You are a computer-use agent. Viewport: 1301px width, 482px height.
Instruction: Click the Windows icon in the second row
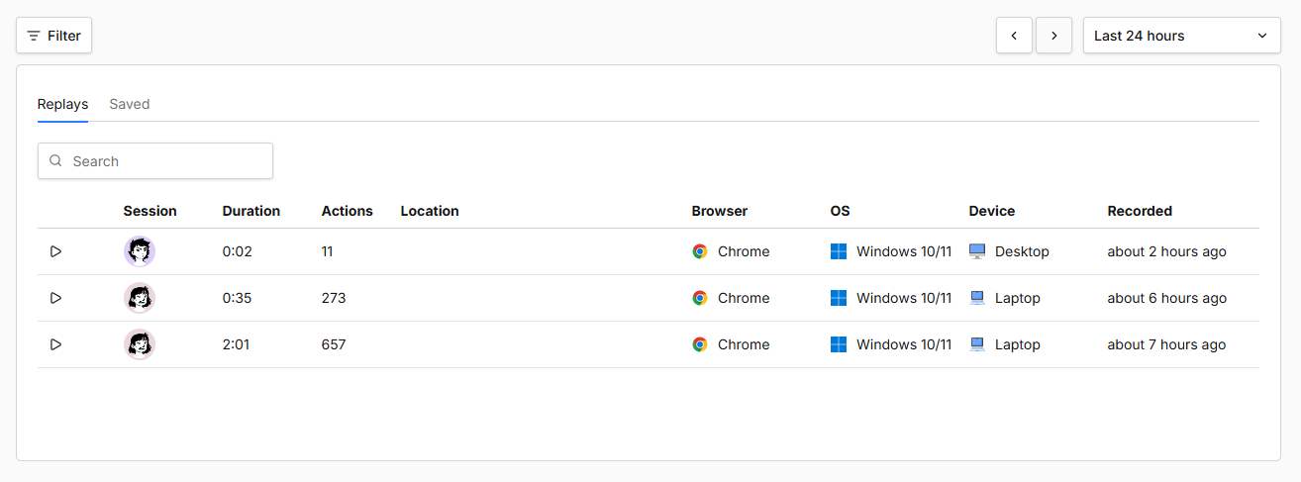(x=839, y=298)
